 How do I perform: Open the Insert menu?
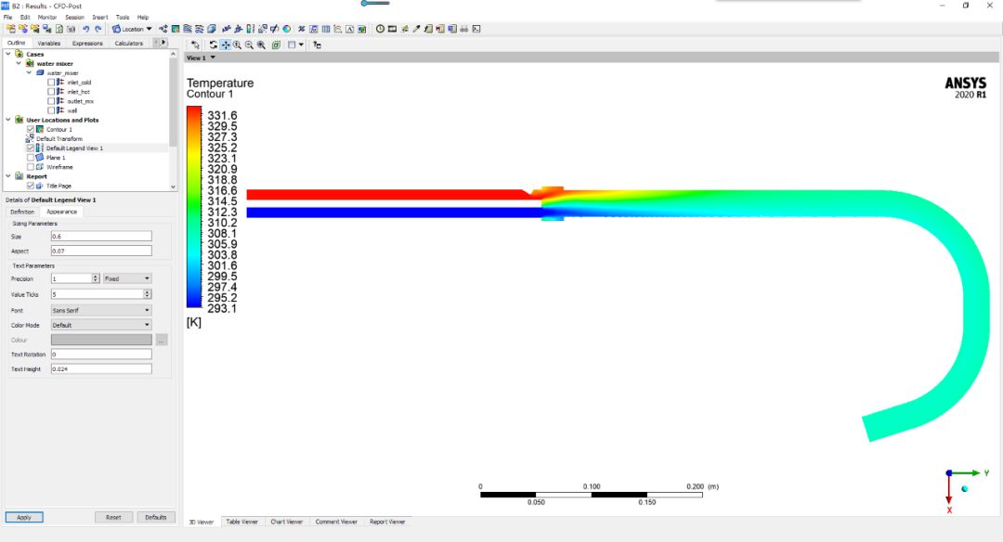(x=99, y=18)
